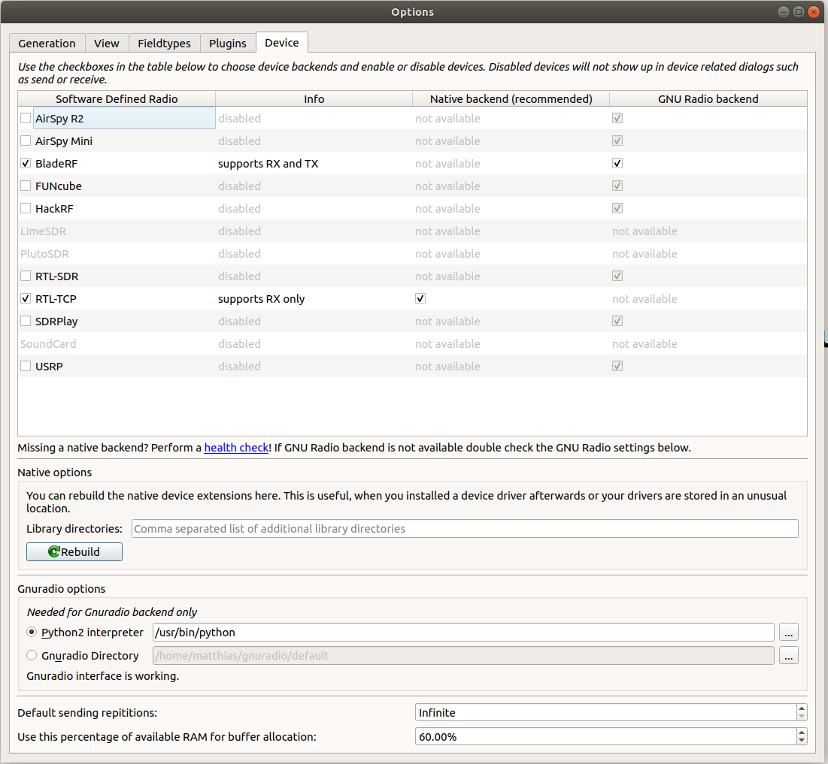Click the LimeSDR row name
The width and height of the screenshot is (828, 764).
tap(44, 231)
